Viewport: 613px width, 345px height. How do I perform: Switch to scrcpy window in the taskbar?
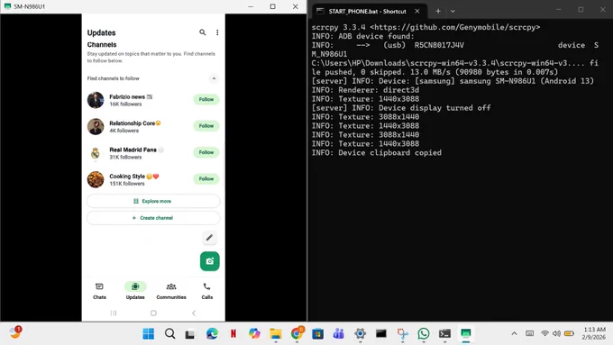coord(466,333)
